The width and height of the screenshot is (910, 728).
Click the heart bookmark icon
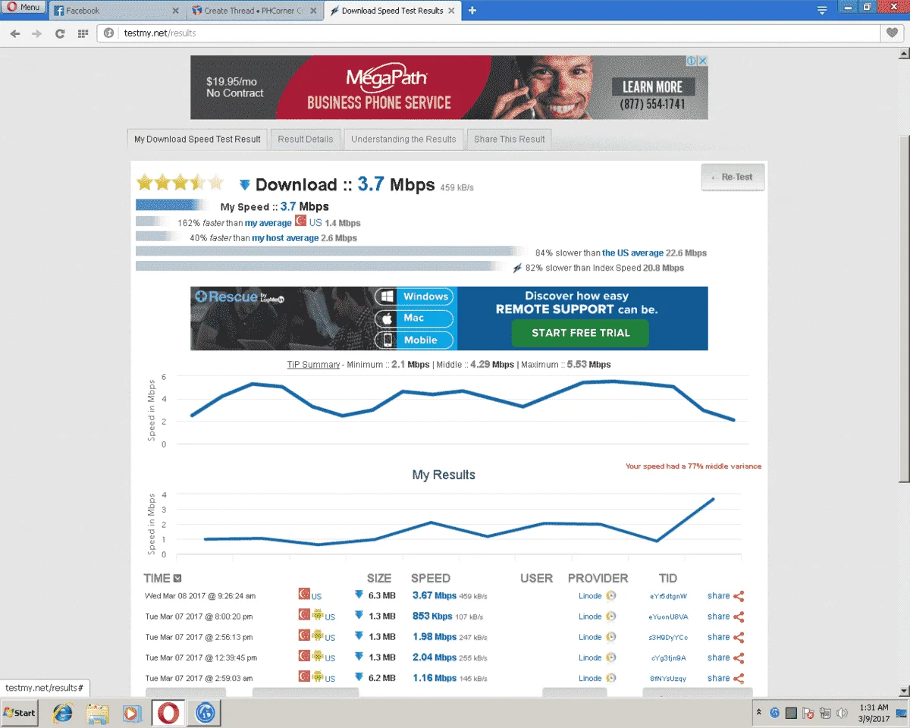point(892,33)
